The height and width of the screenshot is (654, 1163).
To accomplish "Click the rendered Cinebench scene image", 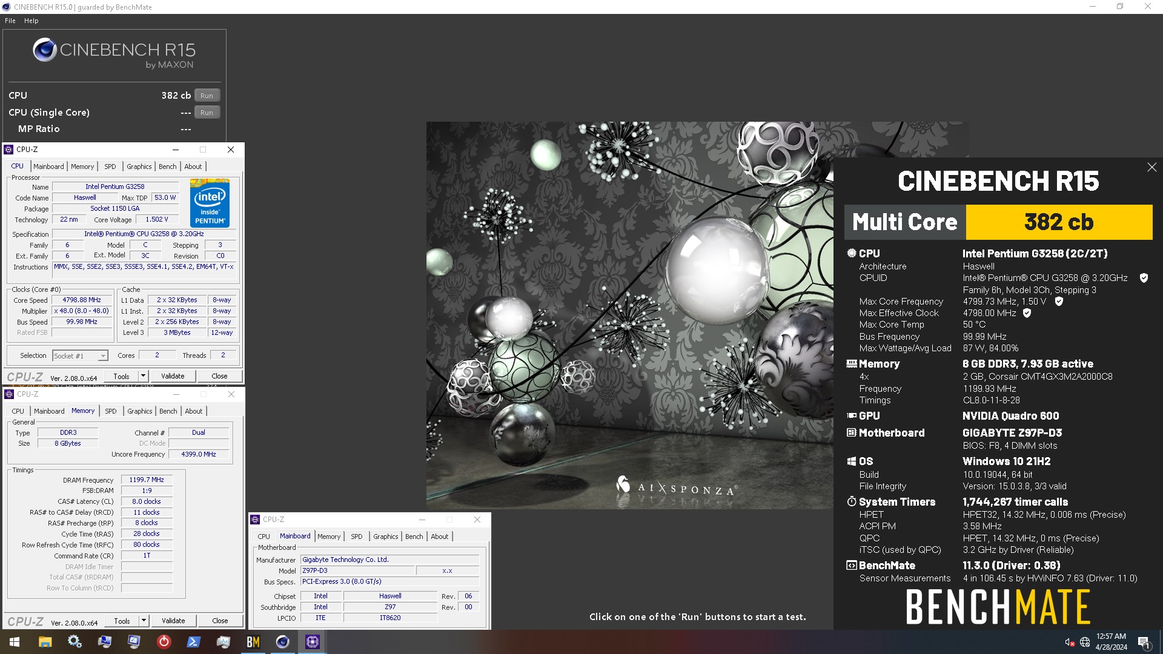I will 630,315.
